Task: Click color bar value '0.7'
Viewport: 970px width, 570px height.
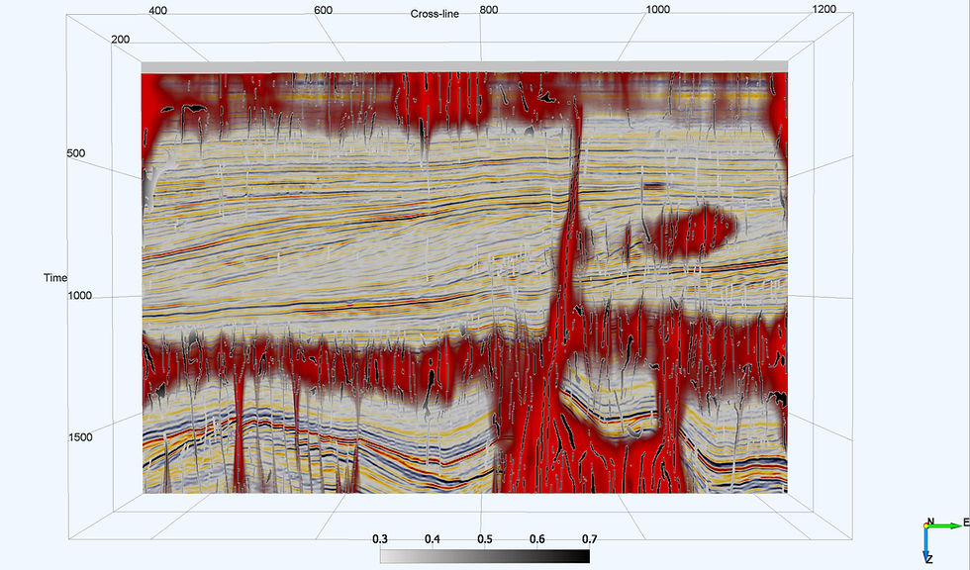Action: coord(590,539)
